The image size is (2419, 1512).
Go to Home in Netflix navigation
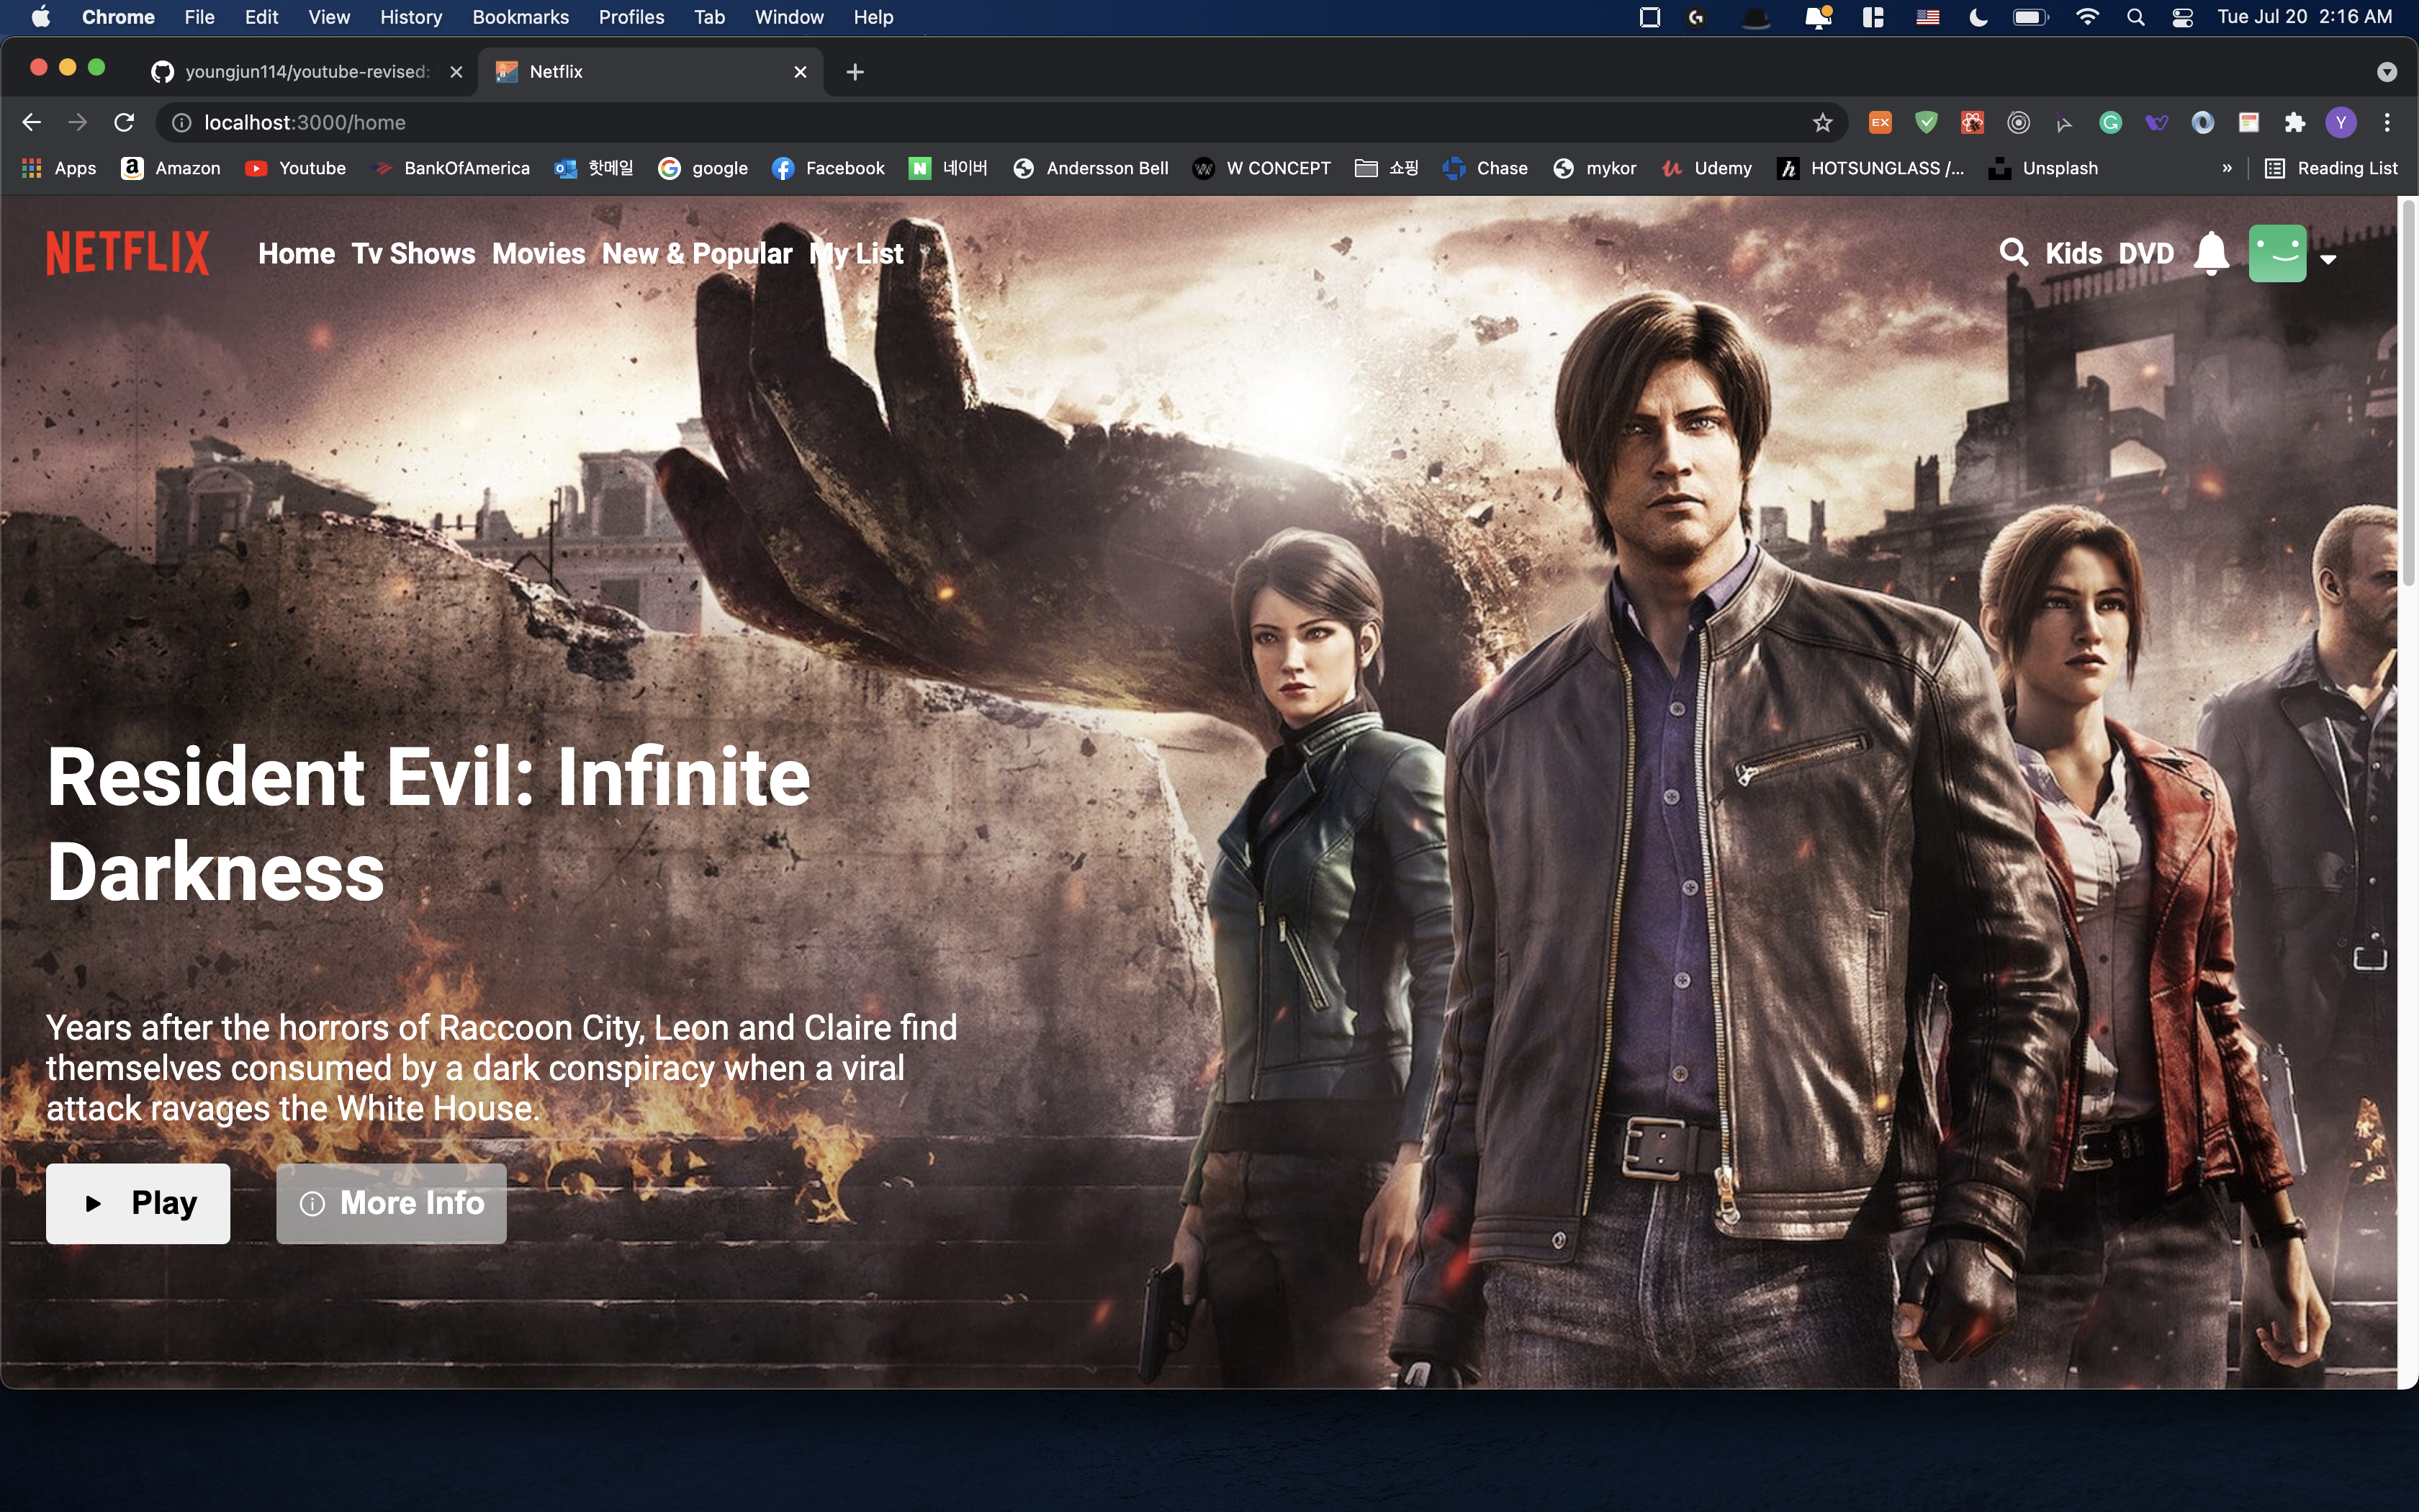tap(296, 254)
